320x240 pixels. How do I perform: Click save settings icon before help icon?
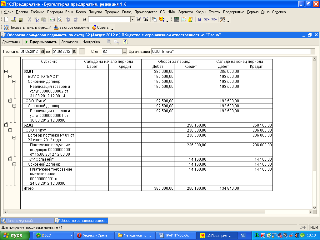117,42
